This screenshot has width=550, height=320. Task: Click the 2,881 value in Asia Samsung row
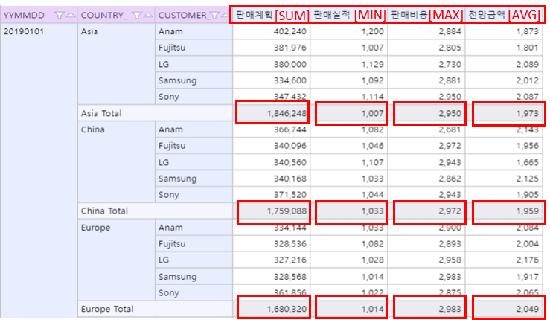(x=426, y=80)
